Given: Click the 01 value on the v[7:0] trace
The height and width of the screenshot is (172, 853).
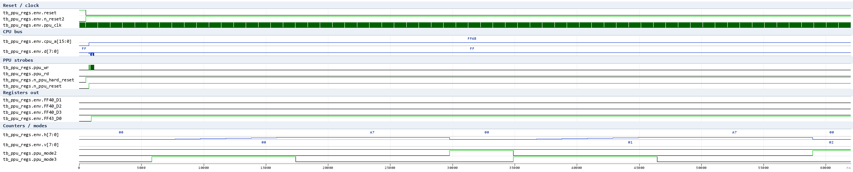Looking at the screenshot, I should 630,142.
